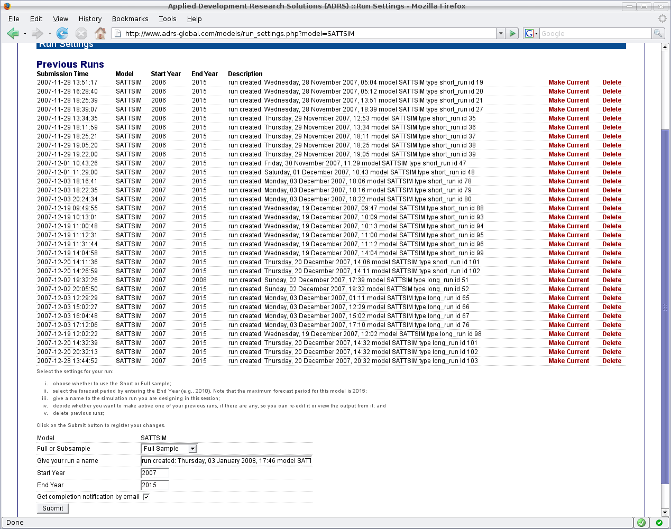The height and width of the screenshot is (529, 671).
Task: Open the URL history dropdown arrow
Action: 500,33
